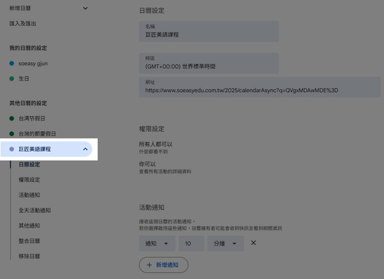Open the 通知 type dropdown
The image size is (384, 279).
coord(157,244)
